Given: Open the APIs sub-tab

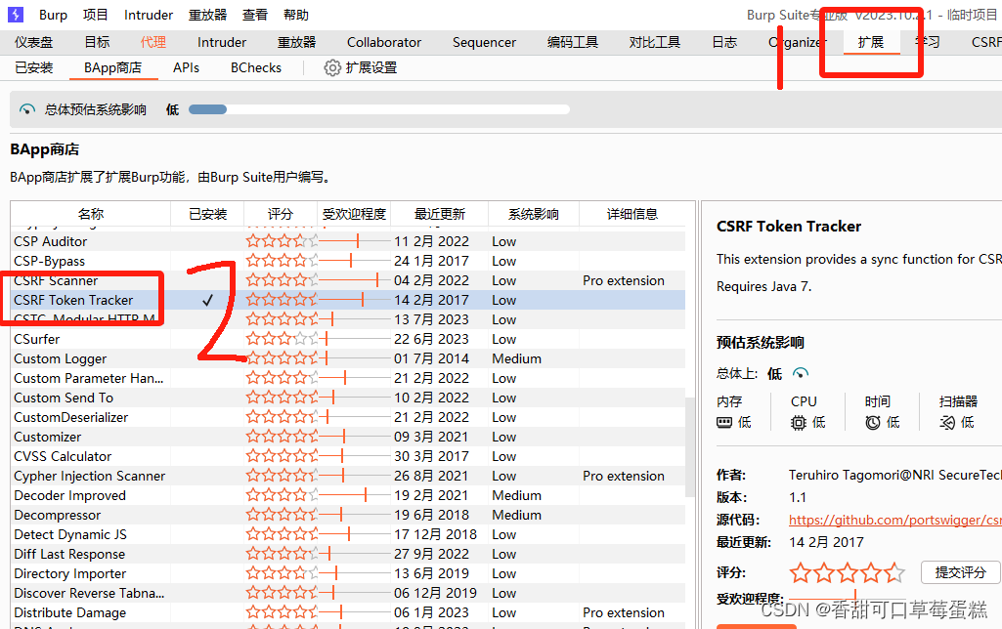Looking at the screenshot, I should point(186,67).
